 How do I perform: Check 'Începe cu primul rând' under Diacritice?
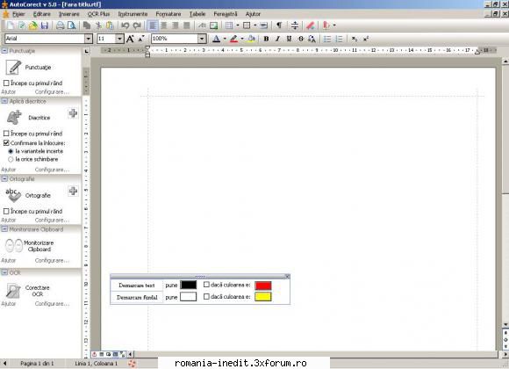pyautogui.click(x=6, y=134)
